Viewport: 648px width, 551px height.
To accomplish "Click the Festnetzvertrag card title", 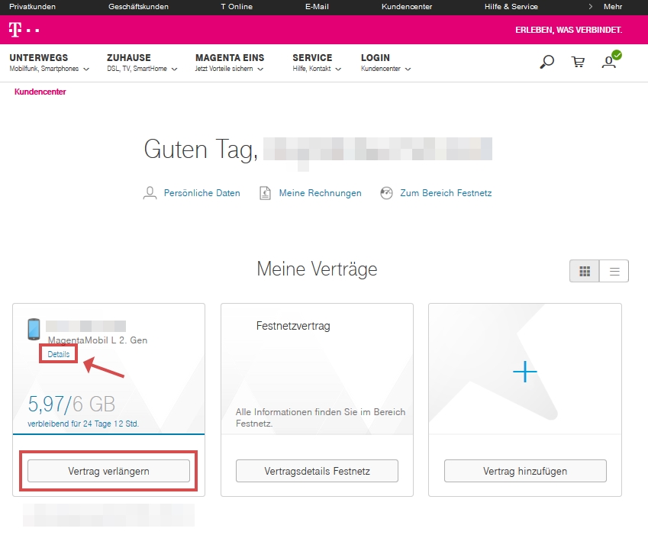I will pyautogui.click(x=293, y=326).
